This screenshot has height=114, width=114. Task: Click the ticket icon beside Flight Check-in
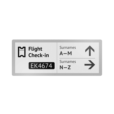coord(22,52)
